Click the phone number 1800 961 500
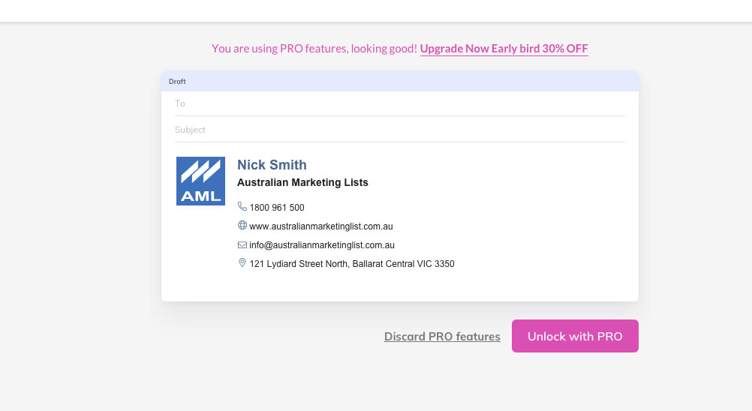The height and width of the screenshot is (411, 752). [x=277, y=208]
